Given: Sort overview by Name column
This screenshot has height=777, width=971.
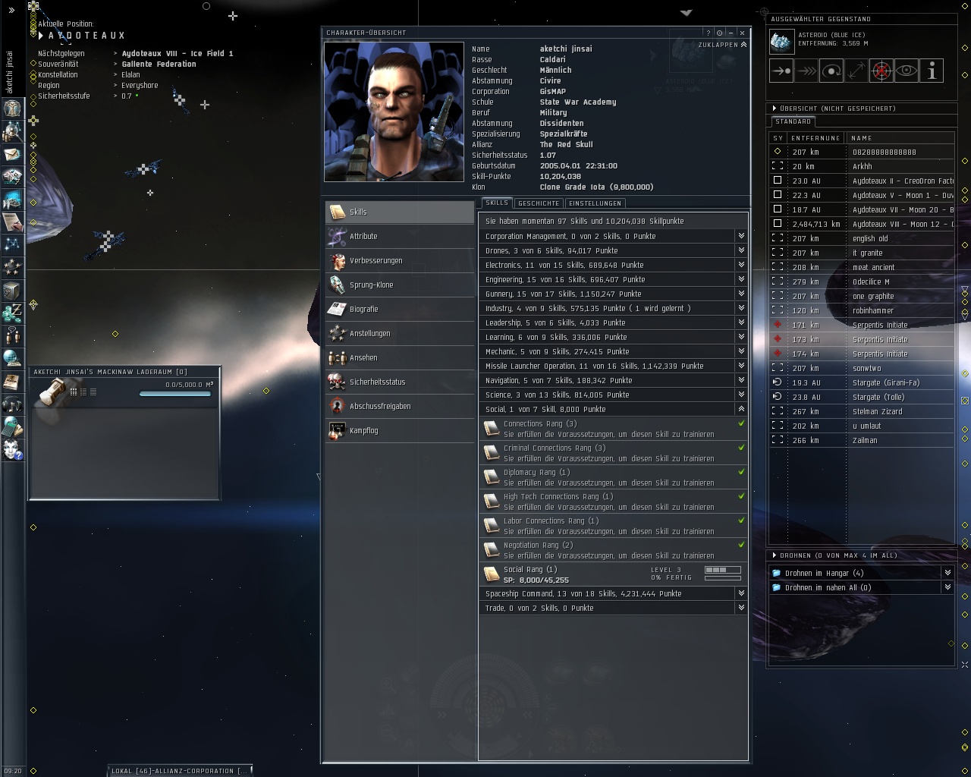Looking at the screenshot, I should click(x=900, y=138).
